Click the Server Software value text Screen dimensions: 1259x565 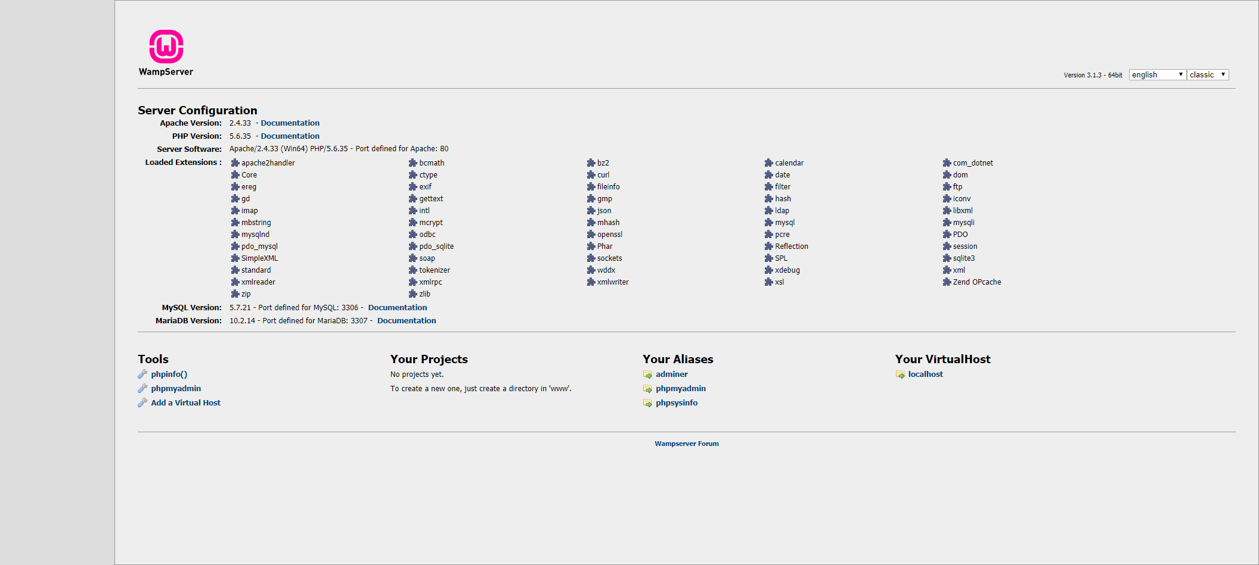tap(339, 149)
